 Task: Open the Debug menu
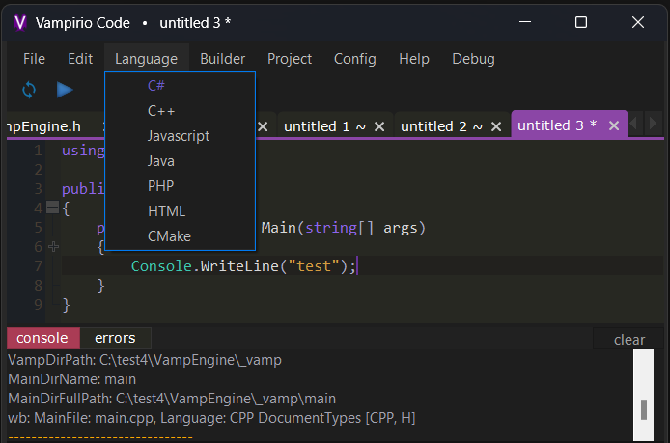473,59
